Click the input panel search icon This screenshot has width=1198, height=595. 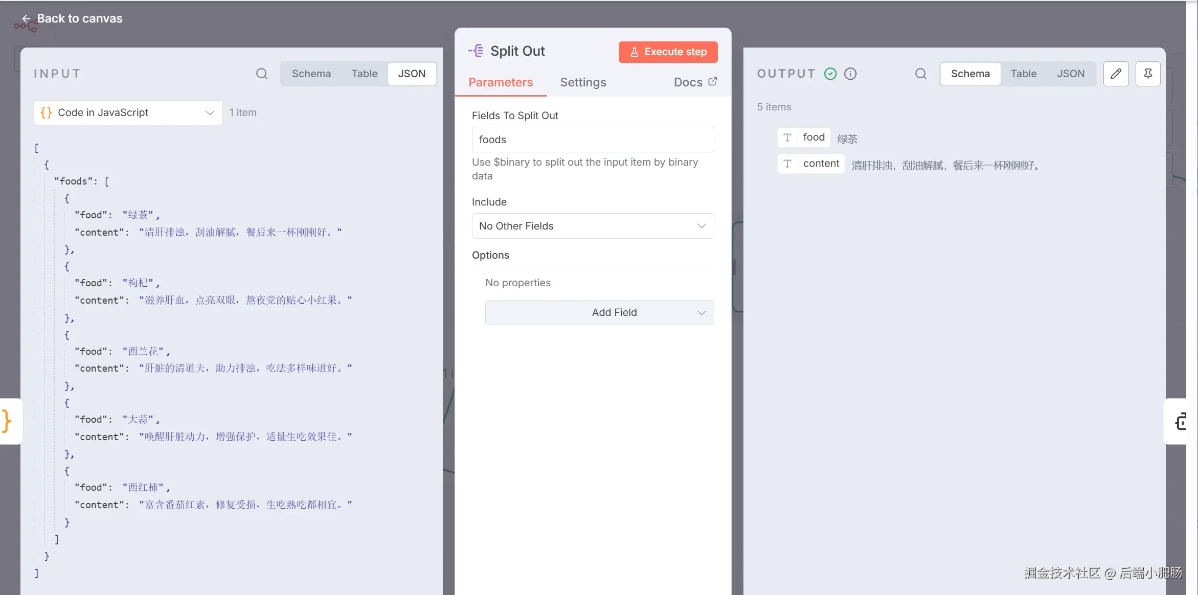(x=262, y=74)
